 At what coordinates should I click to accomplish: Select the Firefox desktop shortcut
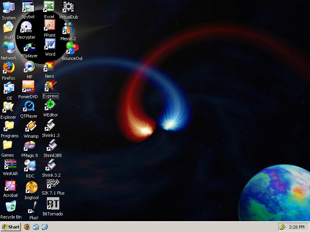9,68
